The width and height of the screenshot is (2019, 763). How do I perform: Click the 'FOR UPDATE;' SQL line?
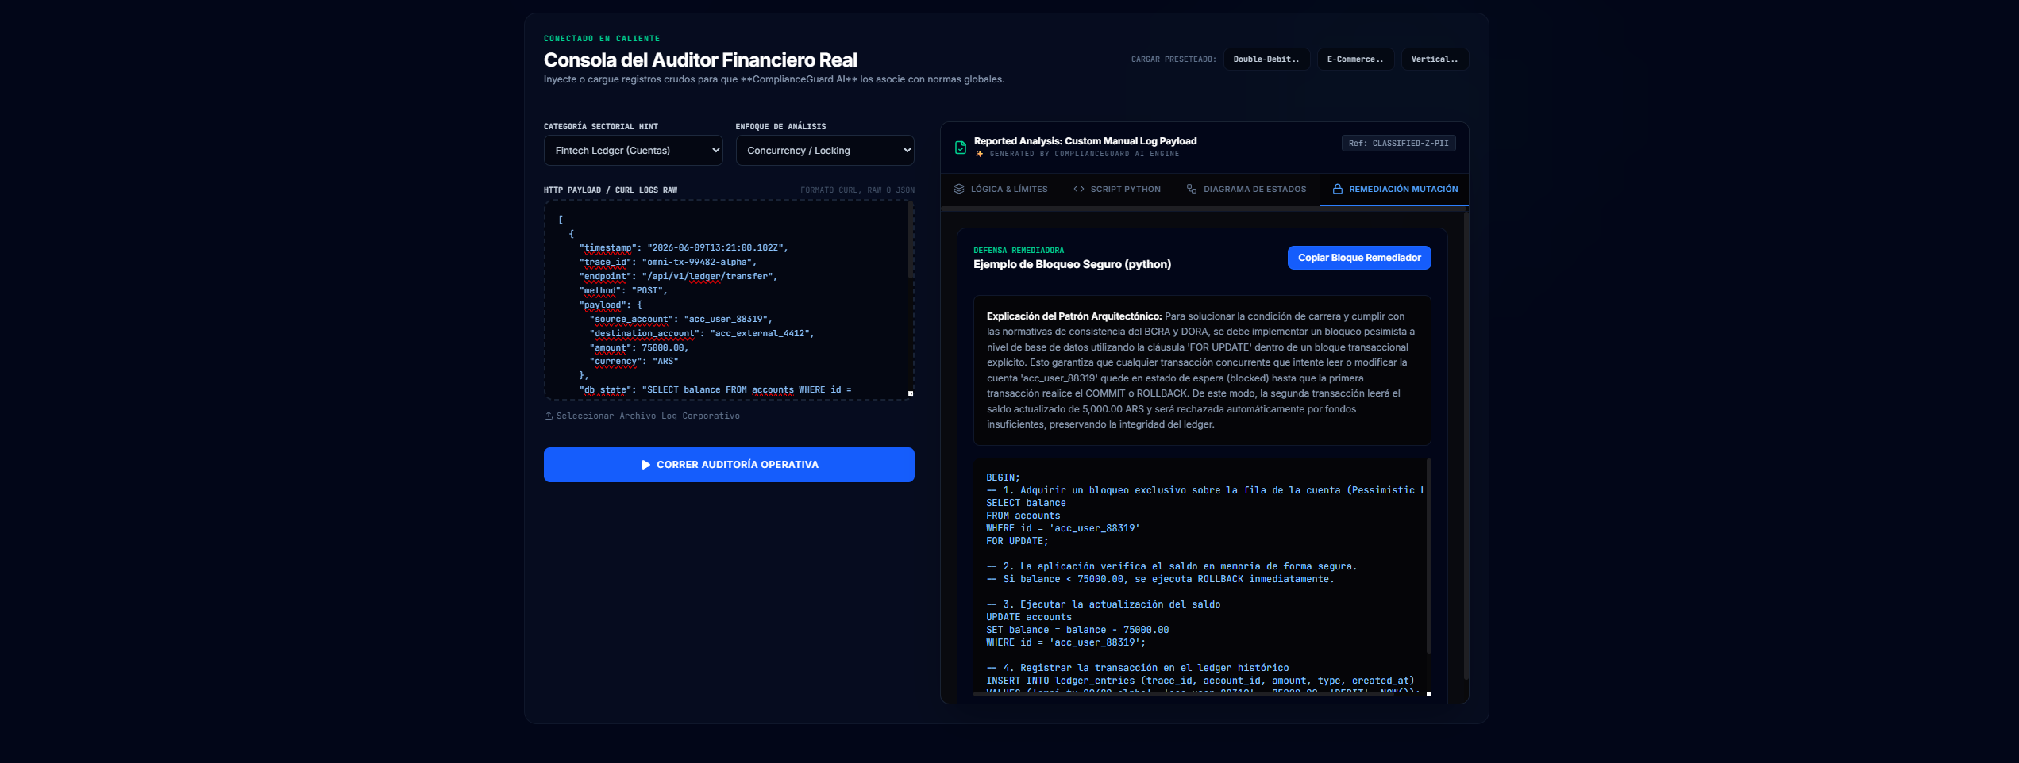click(x=1017, y=541)
